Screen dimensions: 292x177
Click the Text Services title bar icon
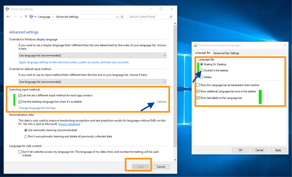(x=195, y=45)
